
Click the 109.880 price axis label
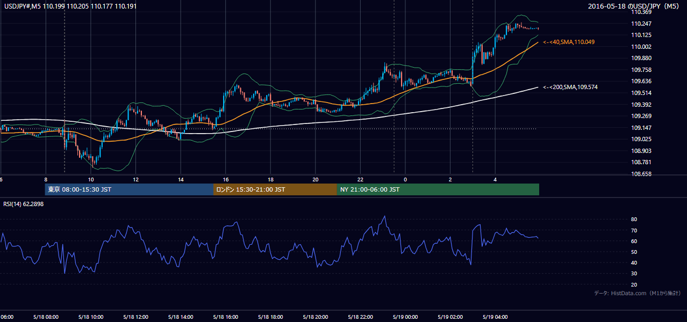(641, 58)
